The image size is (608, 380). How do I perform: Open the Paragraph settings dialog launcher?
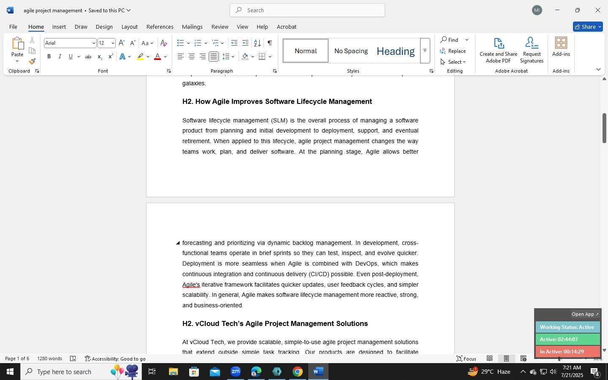275,71
